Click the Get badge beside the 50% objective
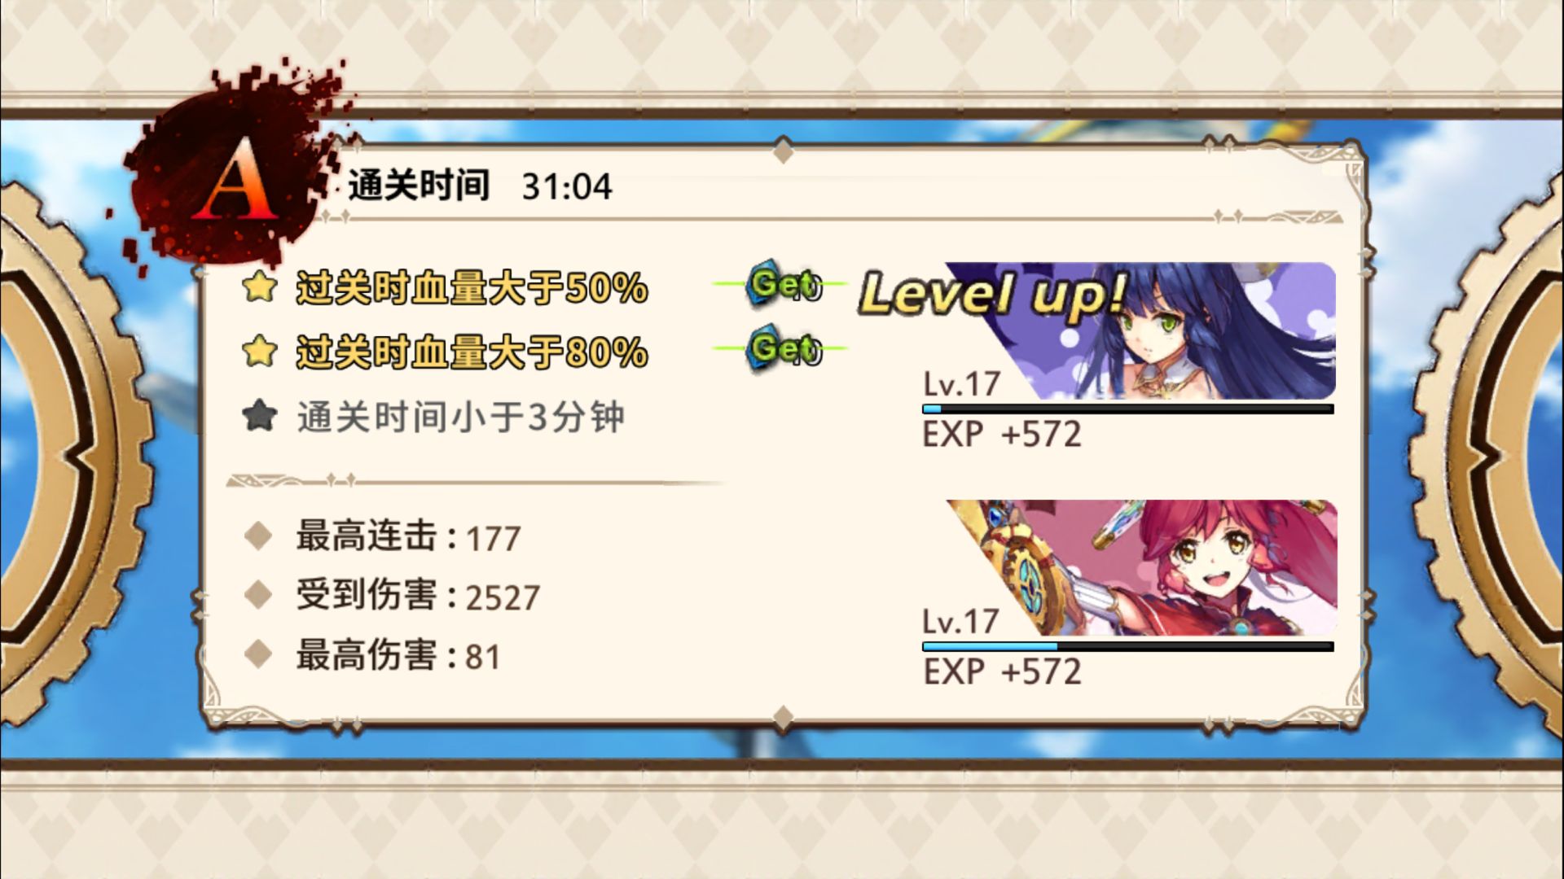The width and height of the screenshot is (1564, 879). [x=784, y=284]
